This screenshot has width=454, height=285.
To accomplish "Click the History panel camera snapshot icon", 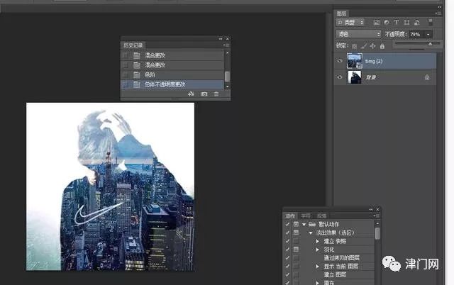I will [204, 94].
